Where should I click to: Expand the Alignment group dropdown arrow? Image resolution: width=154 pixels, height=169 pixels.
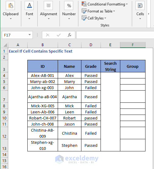[49, 19]
